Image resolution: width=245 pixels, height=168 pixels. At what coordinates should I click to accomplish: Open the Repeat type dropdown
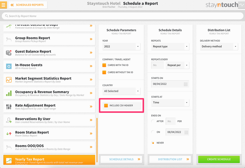point(170,46)
